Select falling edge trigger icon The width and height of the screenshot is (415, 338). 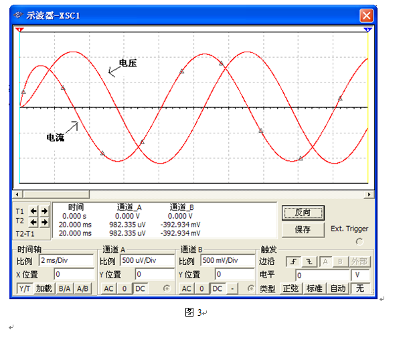pos(309,261)
